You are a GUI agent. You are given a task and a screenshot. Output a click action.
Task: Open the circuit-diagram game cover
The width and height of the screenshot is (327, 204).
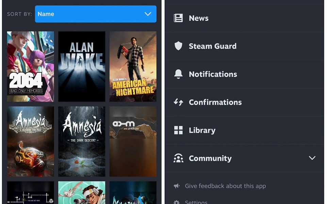(30, 192)
